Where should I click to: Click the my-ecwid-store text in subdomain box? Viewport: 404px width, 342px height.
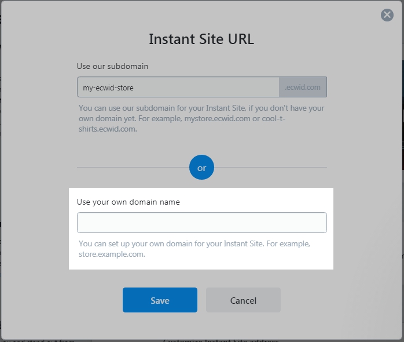point(108,88)
